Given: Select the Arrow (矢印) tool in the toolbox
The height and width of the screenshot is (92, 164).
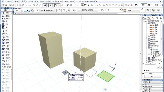Looking at the screenshot, I should (x=6, y=13).
